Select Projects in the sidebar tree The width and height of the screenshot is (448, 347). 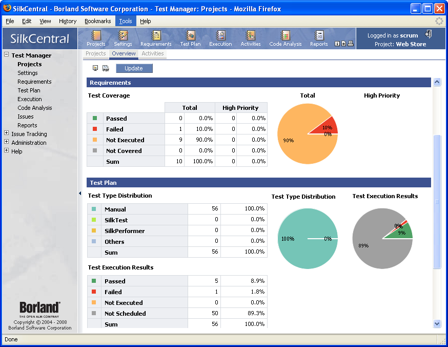click(x=29, y=64)
